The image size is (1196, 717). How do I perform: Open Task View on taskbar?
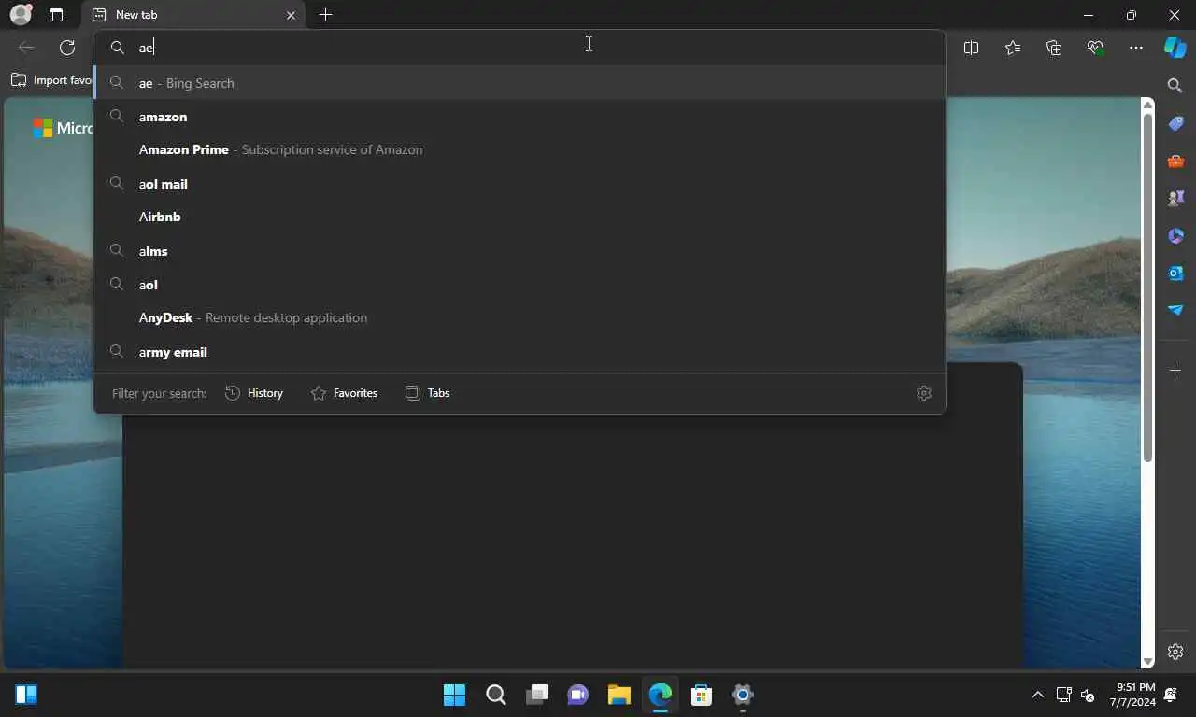tap(536, 695)
